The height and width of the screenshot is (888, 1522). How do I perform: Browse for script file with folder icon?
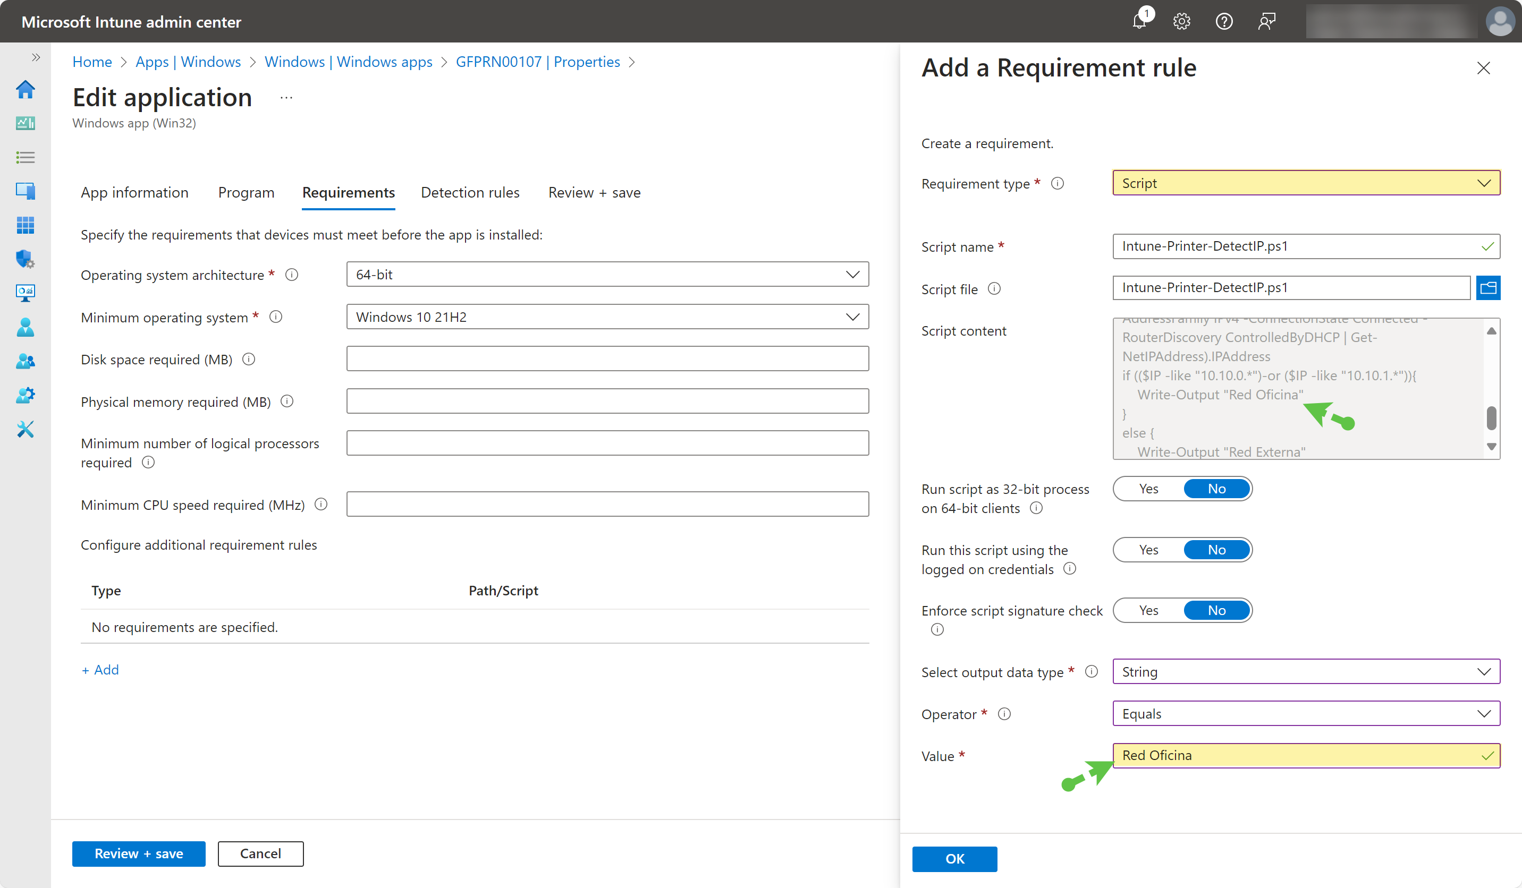click(x=1487, y=288)
